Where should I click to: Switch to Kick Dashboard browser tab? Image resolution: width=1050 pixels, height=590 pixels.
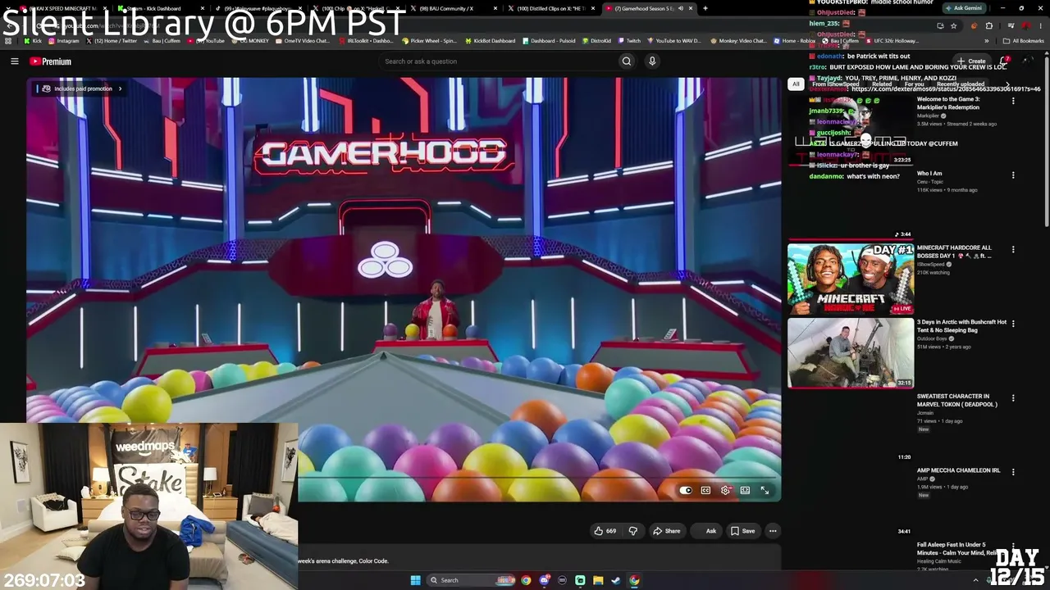(x=158, y=8)
